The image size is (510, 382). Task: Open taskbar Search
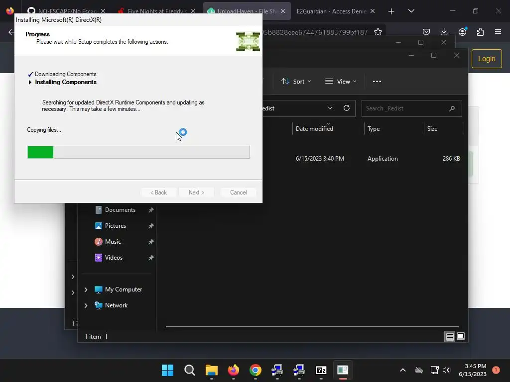(x=189, y=370)
